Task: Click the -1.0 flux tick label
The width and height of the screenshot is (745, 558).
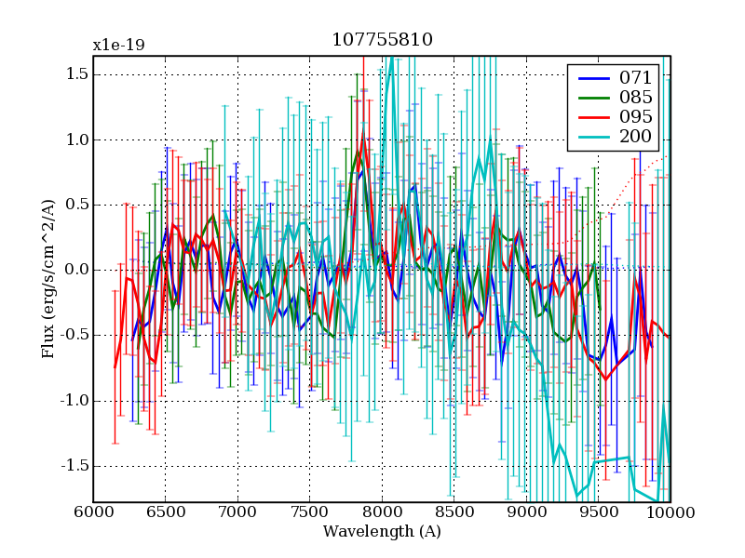Action: point(71,401)
